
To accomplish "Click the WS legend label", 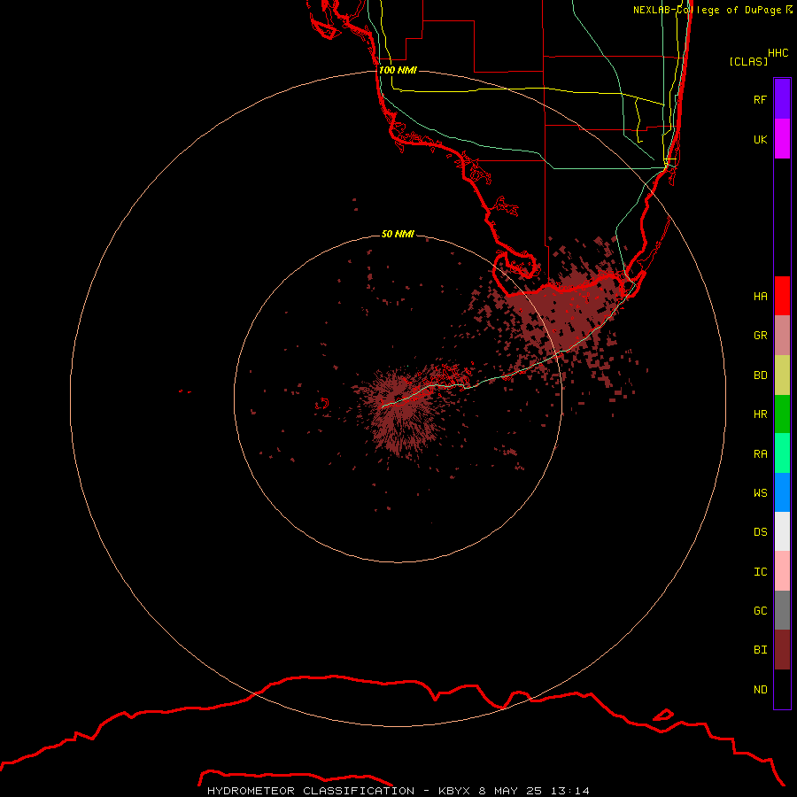I will coord(760,492).
